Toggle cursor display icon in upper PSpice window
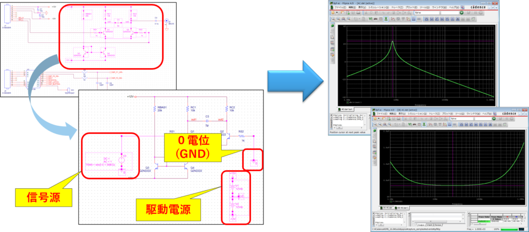The image size is (529, 232). point(414,19)
